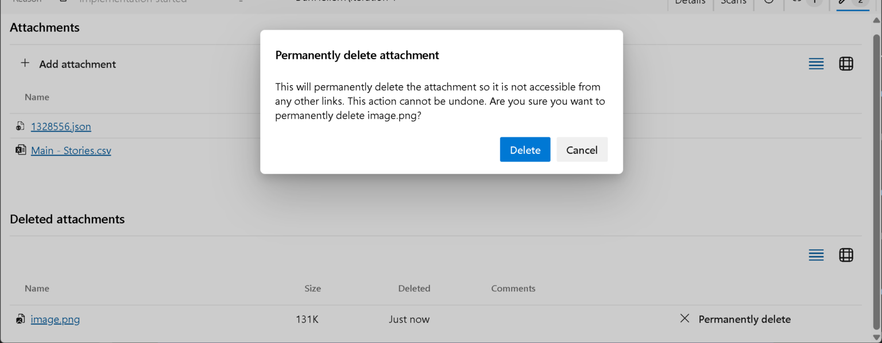Switch Attachments section to grid view
Screen dimensions: 882x343
click(x=846, y=64)
